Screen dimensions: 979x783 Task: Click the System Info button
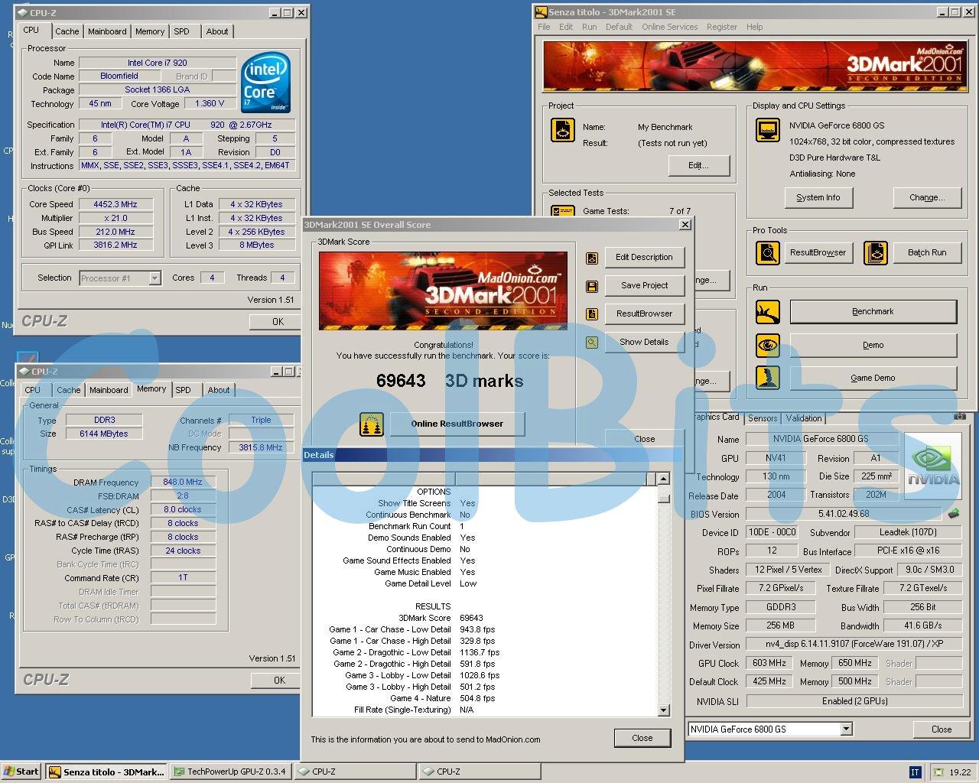[x=818, y=197]
